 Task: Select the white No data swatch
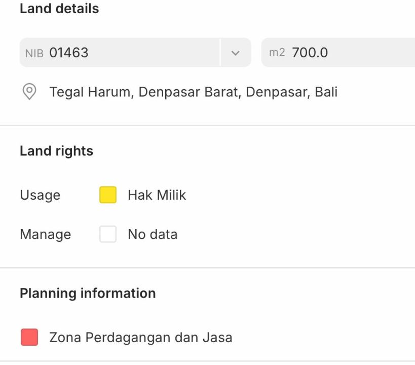pos(108,234)
